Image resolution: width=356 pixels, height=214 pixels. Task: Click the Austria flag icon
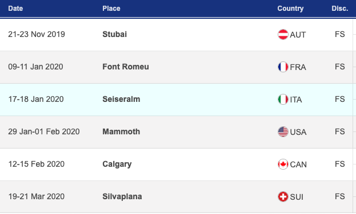tap(283, 34)
